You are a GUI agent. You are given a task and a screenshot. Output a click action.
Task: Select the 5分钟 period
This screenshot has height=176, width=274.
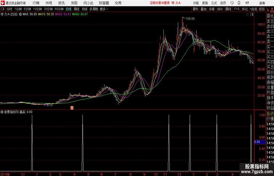(27, 9)
